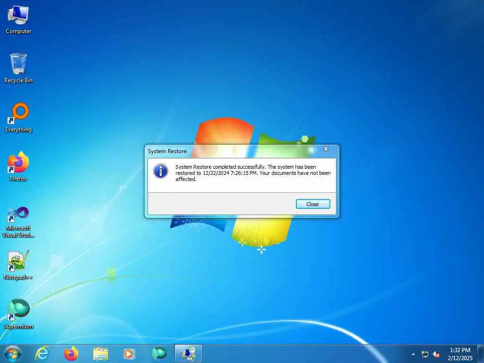Viewport: 484px width, 363px height.
Task: Show hidden tray icons arrow
Action: [413, 354]
